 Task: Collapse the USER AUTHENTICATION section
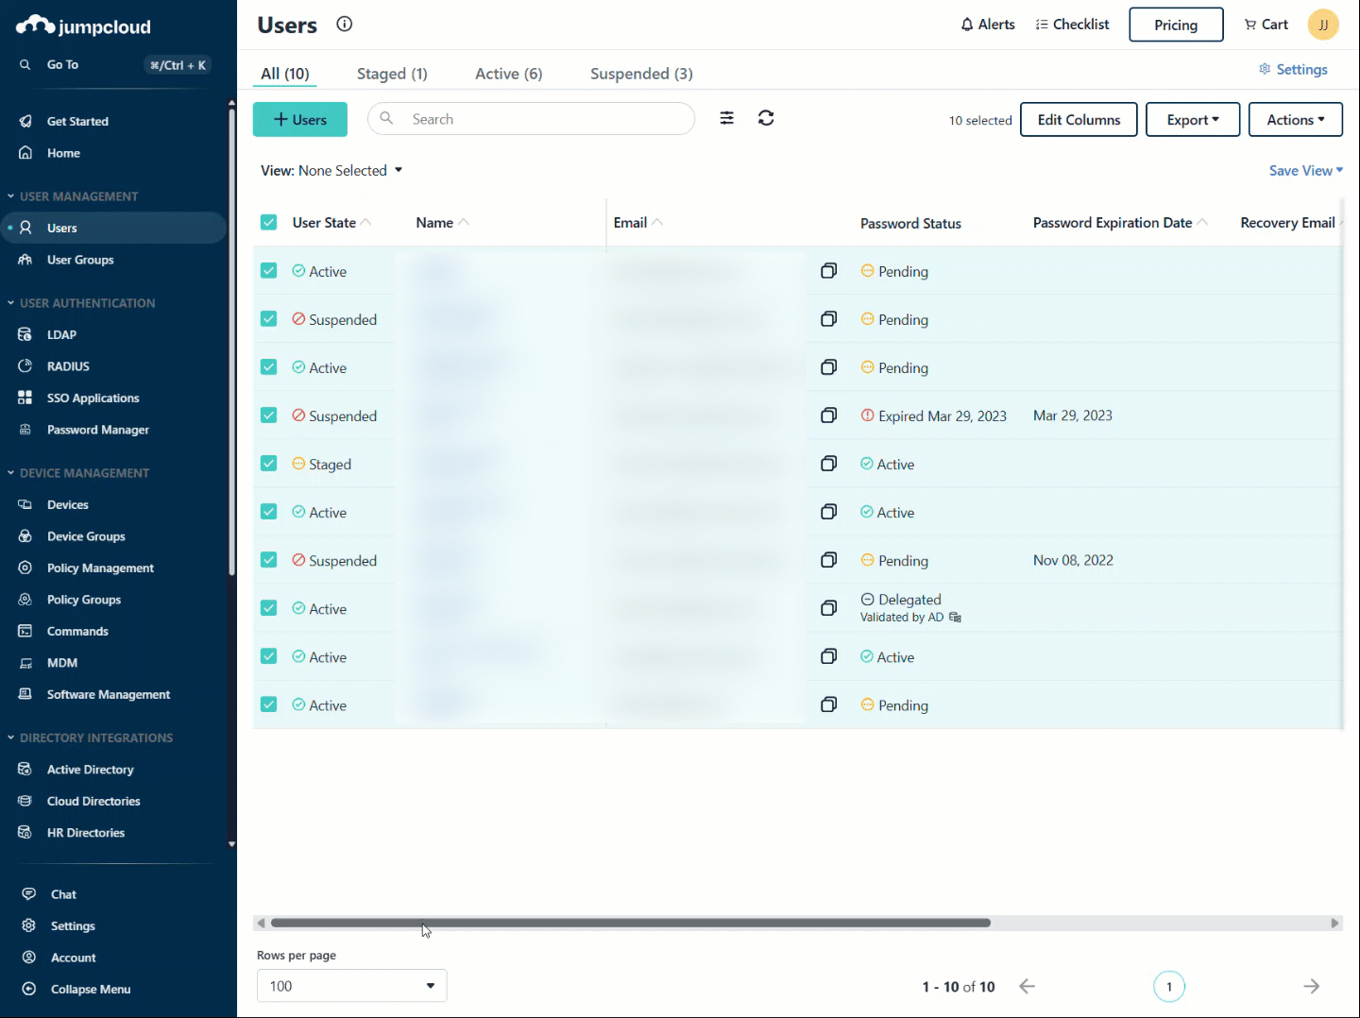tap(80, 303)
